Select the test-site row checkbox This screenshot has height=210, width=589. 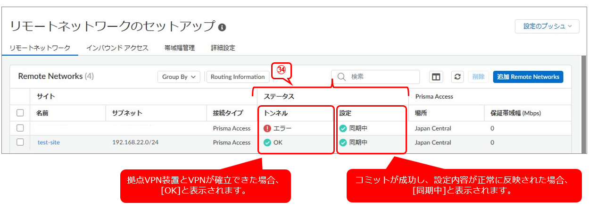(x=20, y=142)
